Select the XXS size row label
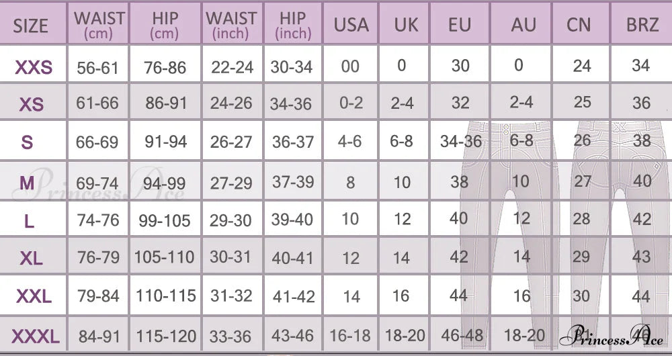672x356 pixels. pyautogui.click(x=33, y=66)
